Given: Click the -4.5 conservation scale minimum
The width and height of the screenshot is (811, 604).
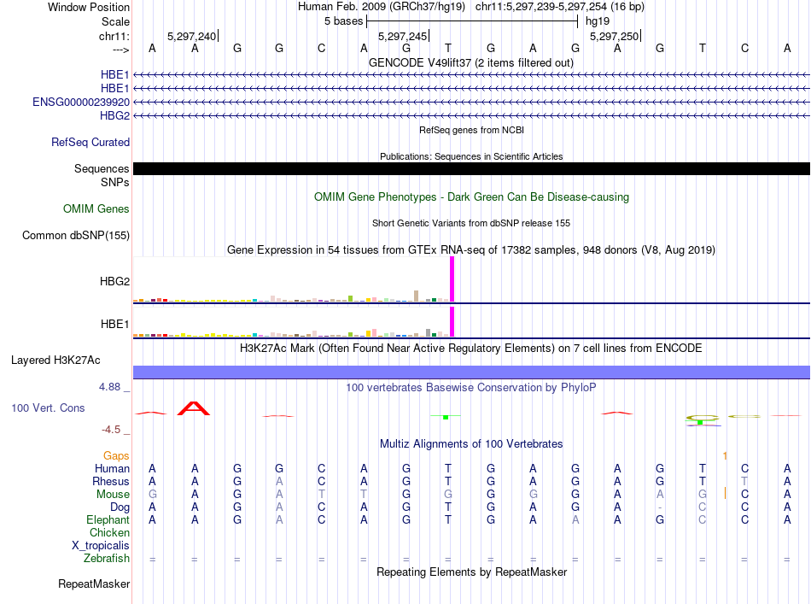Looking at the screenshot, I should (x=111, y=430).
